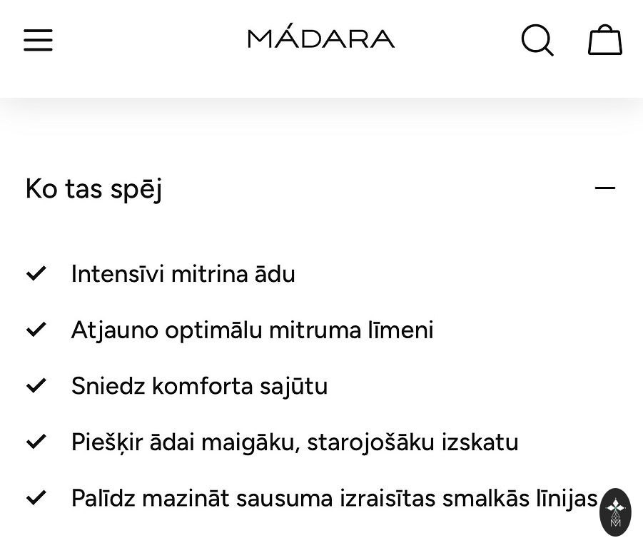Viewport: 643px width, 548px height.
Task: Select the text 'Sniedz komforta sajūtu'
Action: point(199,386)
